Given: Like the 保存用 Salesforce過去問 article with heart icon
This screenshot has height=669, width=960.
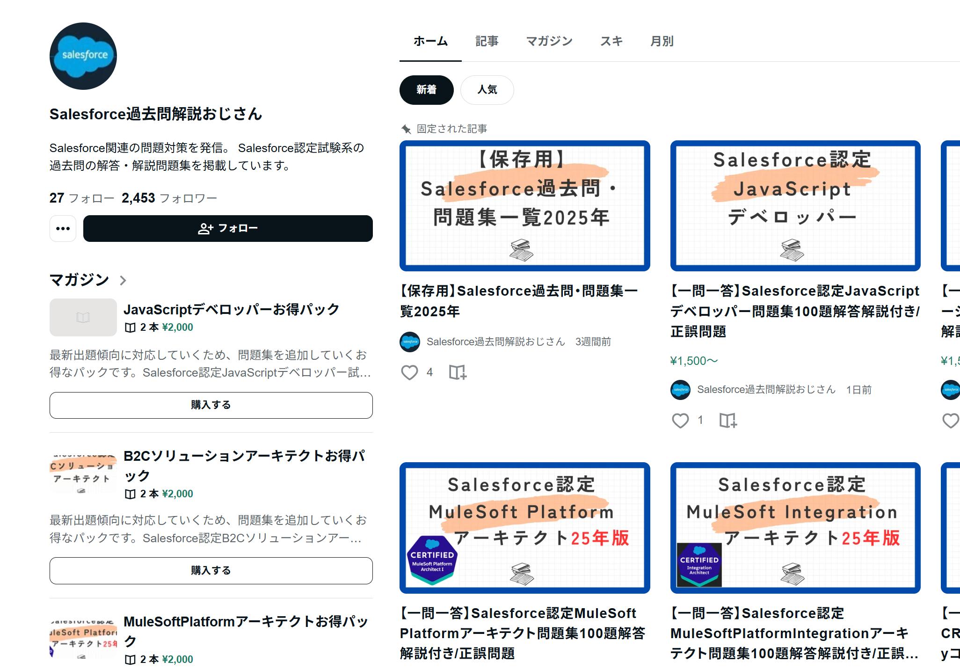Looking at the screenshot, I should point(409,372).
